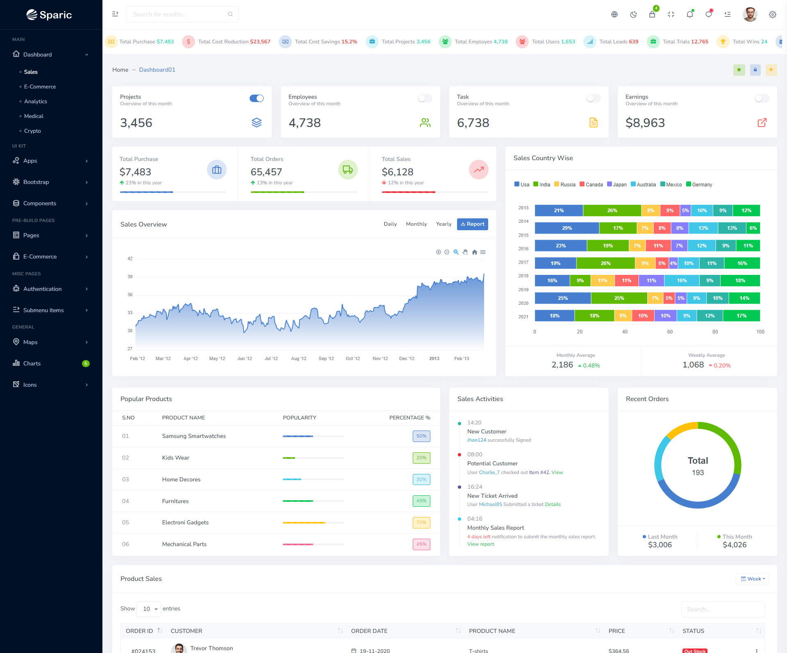The image size is (787, 653).
Task: Disable the Projects card toggle
Action: click(x=257, y=98)
